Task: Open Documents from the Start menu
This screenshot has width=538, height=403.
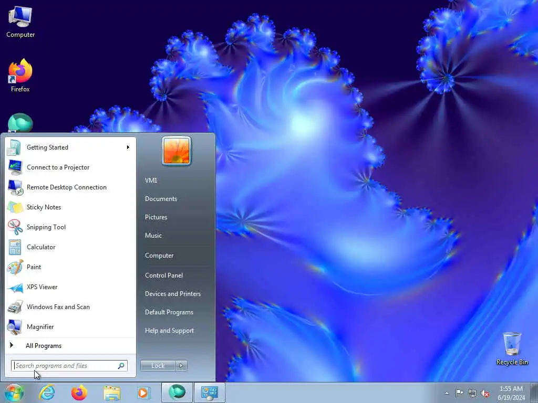Action: (161, 199)
